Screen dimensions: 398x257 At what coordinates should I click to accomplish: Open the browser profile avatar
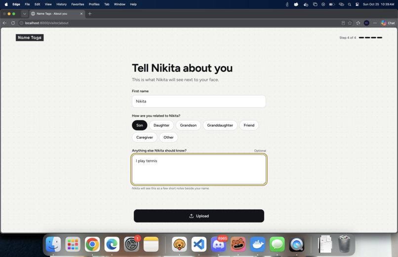pos(366,23)
